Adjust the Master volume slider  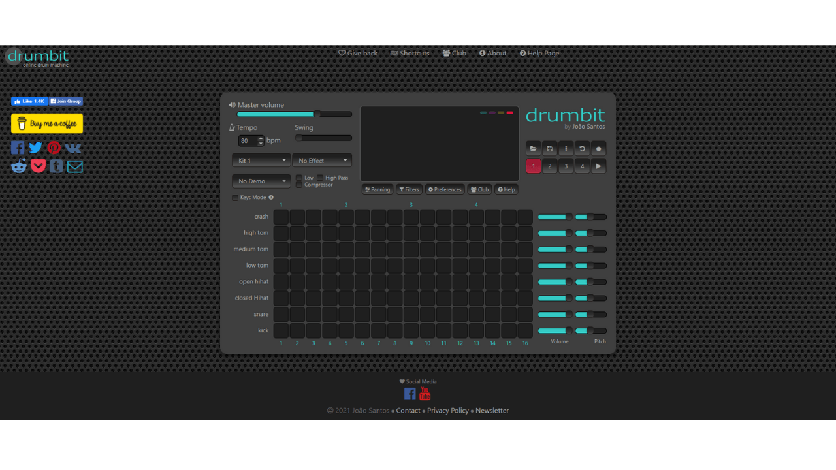click(316, 114)
